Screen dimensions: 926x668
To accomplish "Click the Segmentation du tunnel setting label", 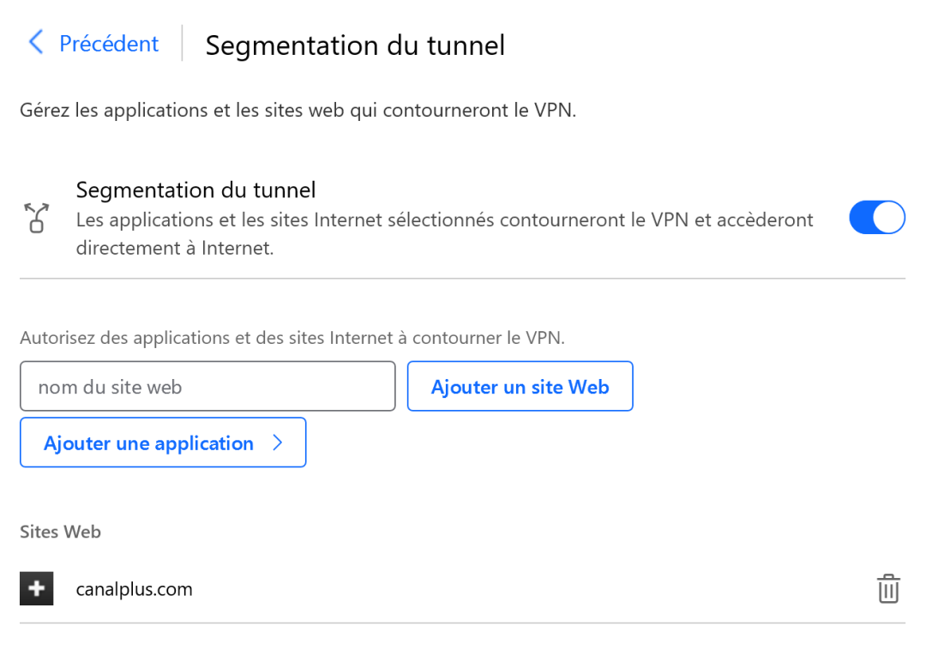I will 195,190.
